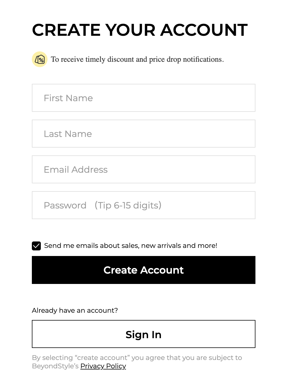Image resolution: width=294 pixels, height=384 pixels.
Task: Click the "BeyondStyle's" text in the disclaimer
Action: coord(55,366)
